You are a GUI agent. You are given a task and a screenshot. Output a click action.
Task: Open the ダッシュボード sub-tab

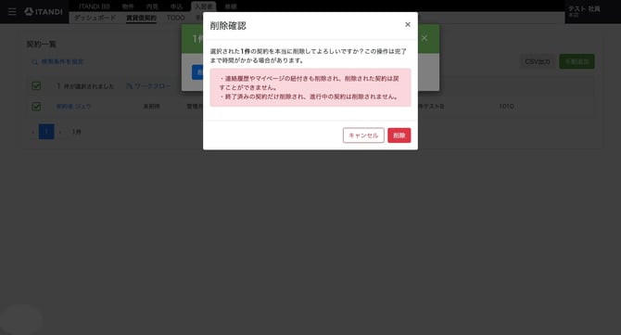coord(95,18)
